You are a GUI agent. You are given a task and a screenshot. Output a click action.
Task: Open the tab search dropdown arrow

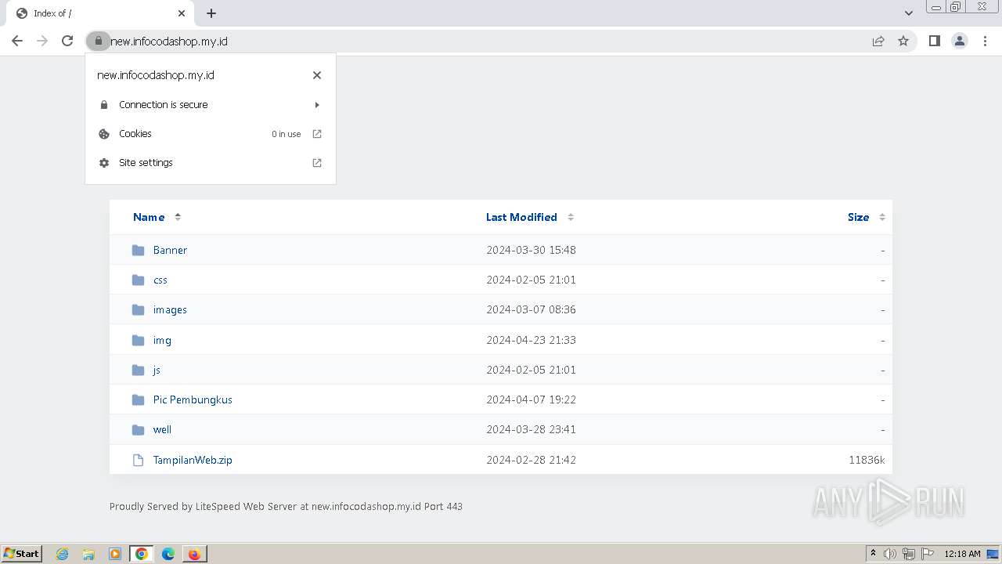908,13
